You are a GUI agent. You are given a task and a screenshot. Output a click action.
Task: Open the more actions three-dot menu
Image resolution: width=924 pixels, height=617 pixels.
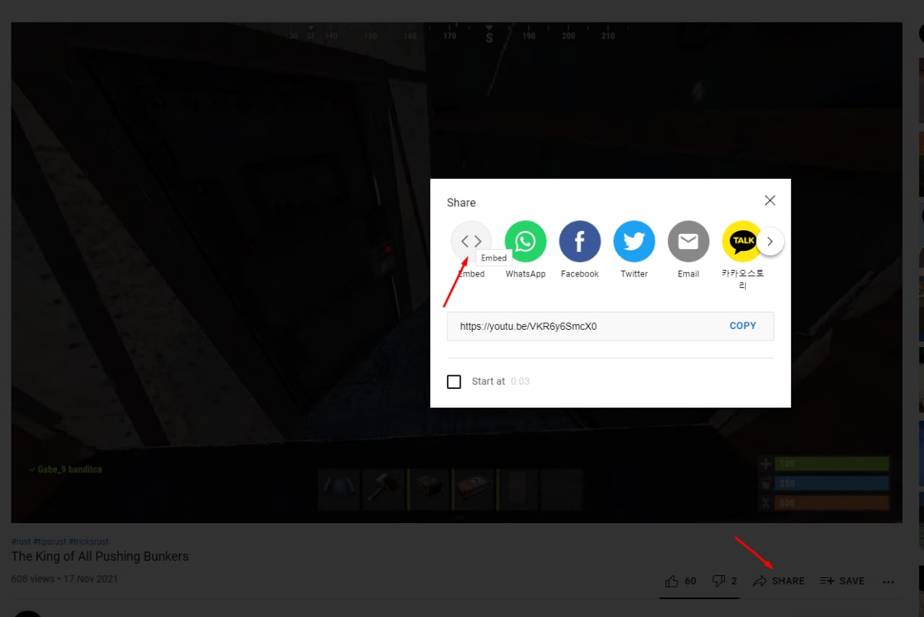(889, 582)
